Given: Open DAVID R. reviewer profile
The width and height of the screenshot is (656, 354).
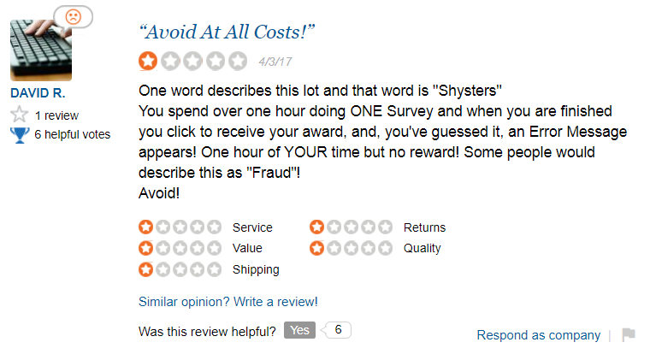Looking at the screenshot, I should [38, 93].
